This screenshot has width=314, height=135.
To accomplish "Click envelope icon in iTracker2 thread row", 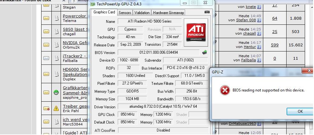I will (46, 58).
